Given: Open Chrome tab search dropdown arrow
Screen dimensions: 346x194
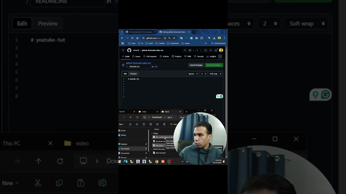Looking at the screenshot, I should (x=122, y=32).
